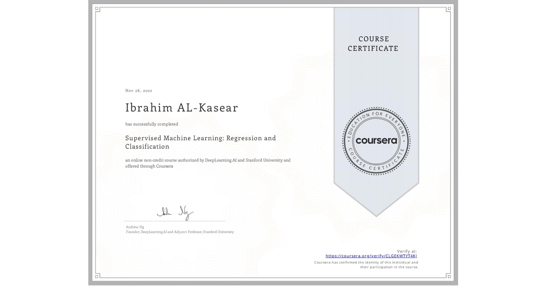Click the Founder DeepLearning.AI credential text
The width and height of the screenshot is (547, 286).
tap(180, 232)
